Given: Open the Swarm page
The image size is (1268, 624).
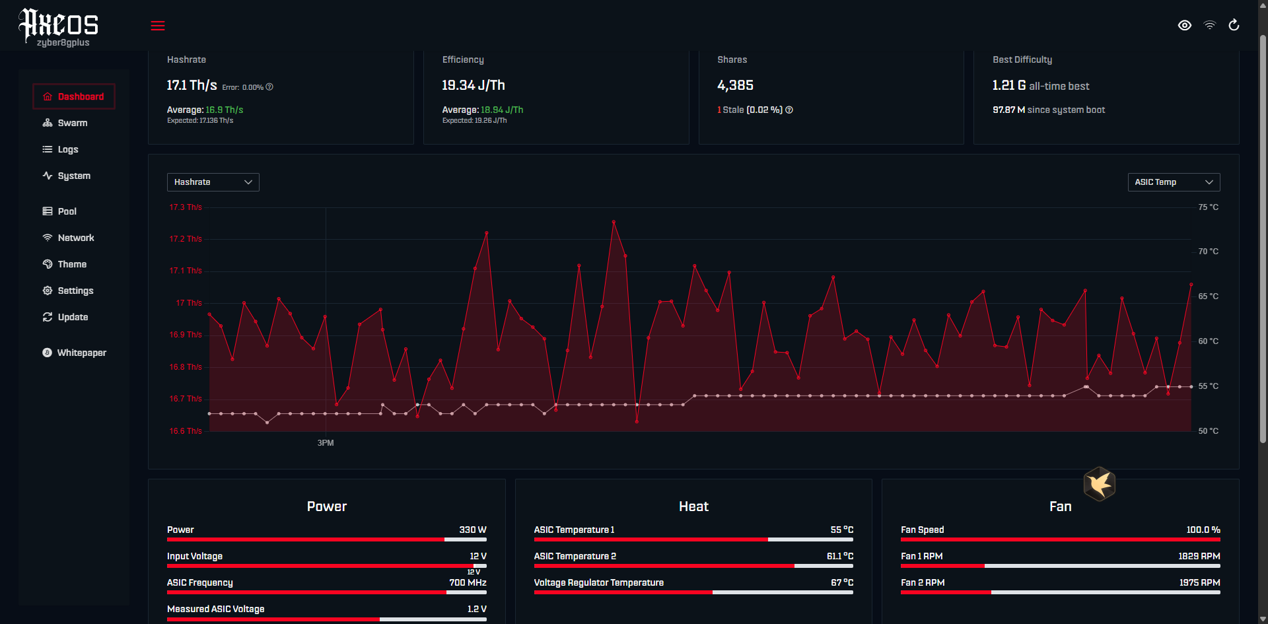Looking at the screenshot, I should pyautogui.click(x=74, y=123).
